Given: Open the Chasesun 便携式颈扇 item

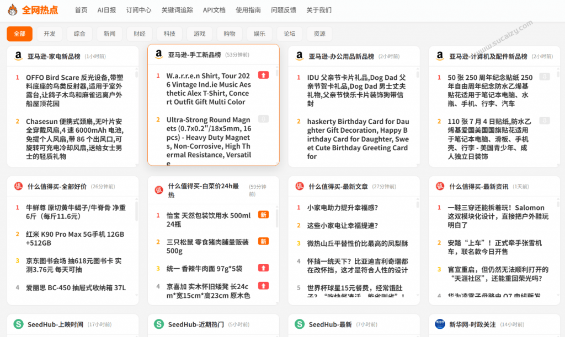Looking at the screenshot, I should click(74, 139).
